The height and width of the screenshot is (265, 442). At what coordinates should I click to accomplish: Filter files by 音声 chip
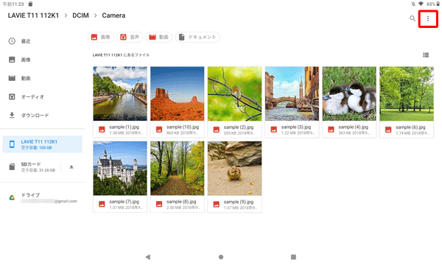(130, 37)
